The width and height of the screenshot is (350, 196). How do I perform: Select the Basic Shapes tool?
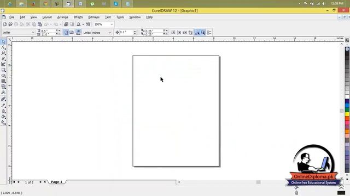[3, 87]
